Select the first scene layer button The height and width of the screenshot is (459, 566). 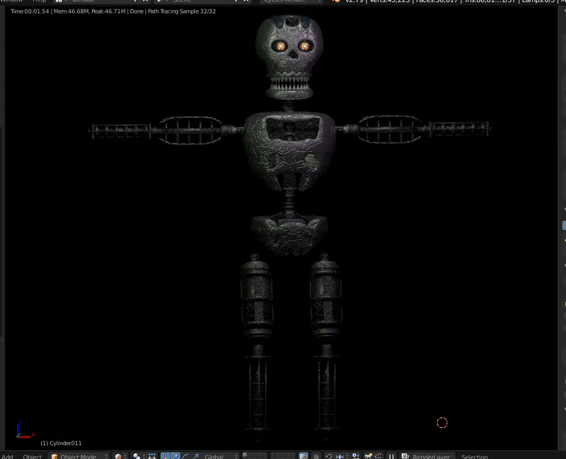point(245,455)
